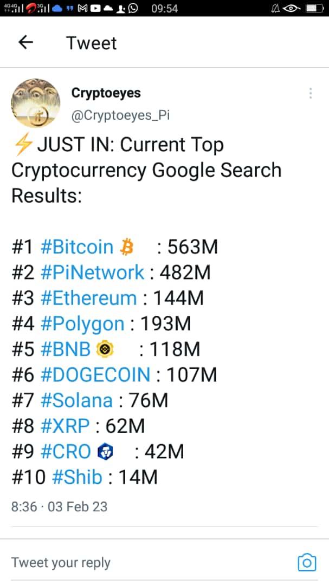This screenshot has height=585, width=329.
Task: Tap the back arrow icon
Action: click(x=25, y=43)
